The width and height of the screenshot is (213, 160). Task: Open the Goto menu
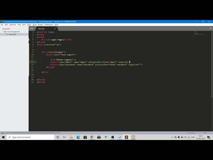coord(29,25)
